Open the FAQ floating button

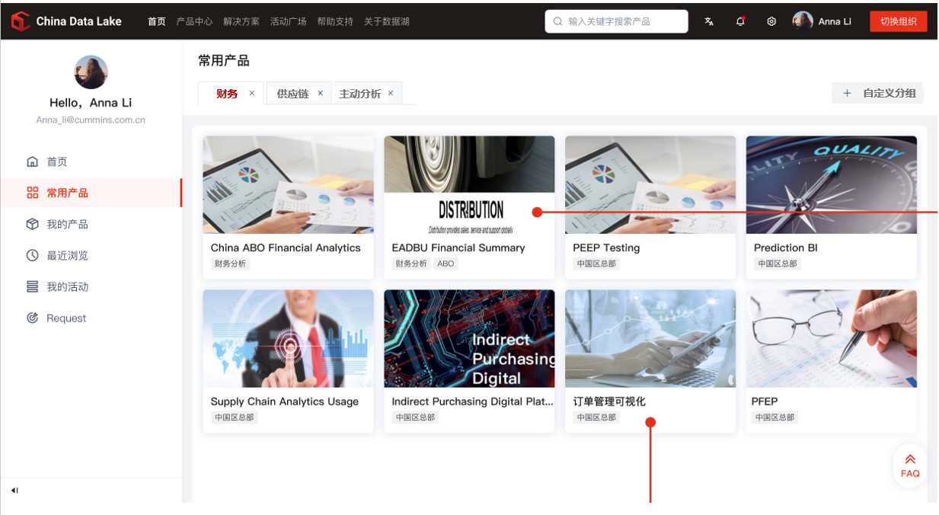pos(910,465)
